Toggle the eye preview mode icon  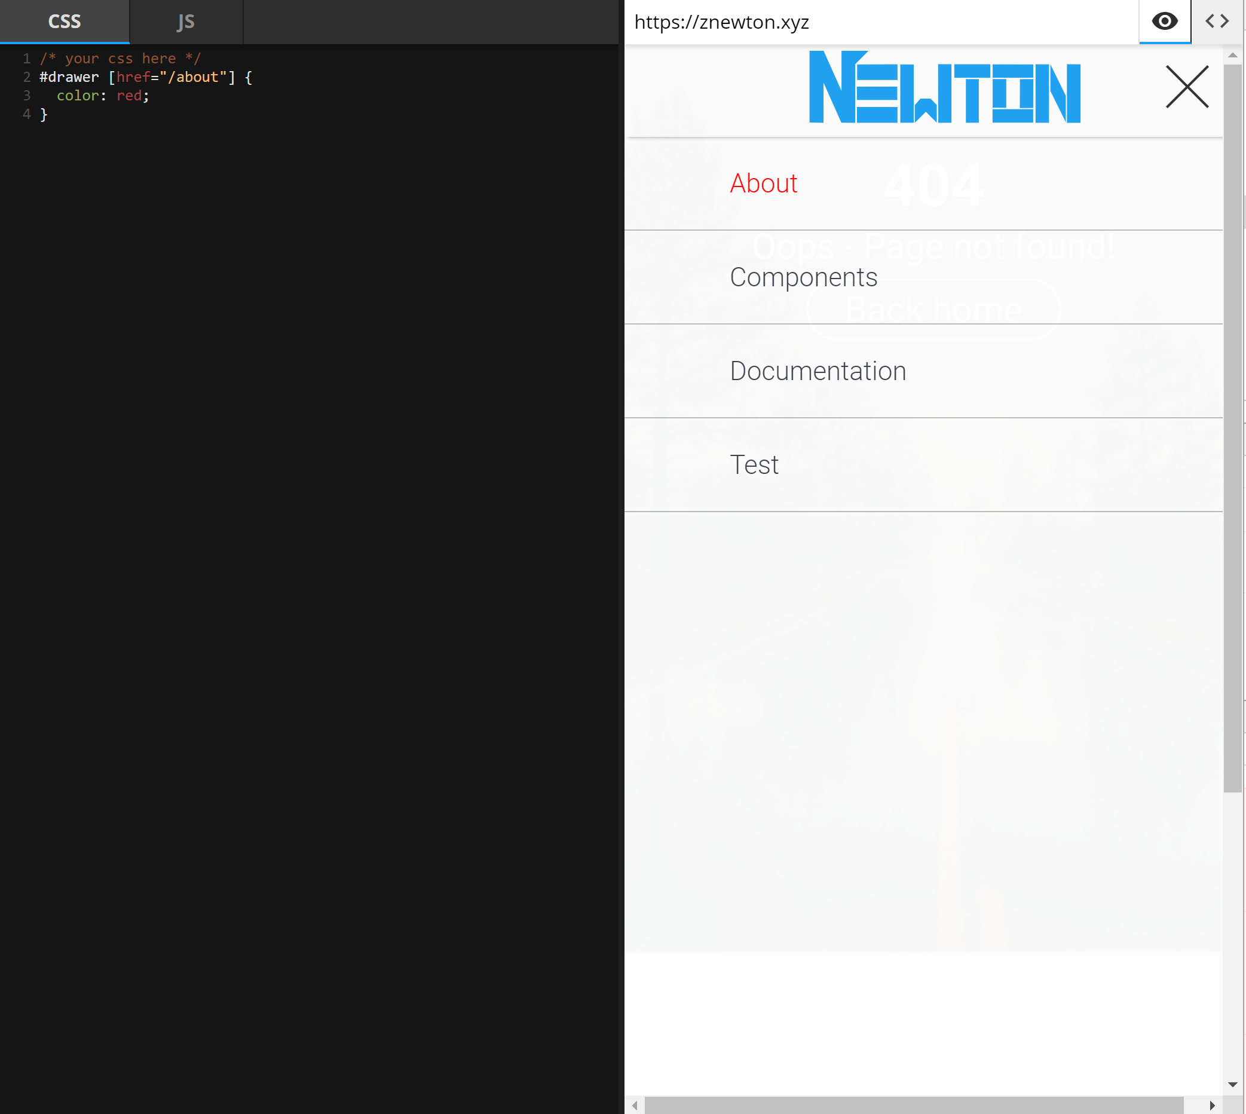pos(1164,22)
